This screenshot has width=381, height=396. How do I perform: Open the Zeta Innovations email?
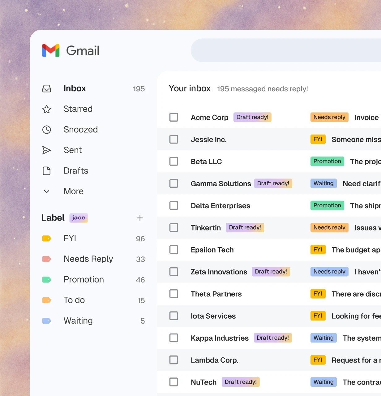click(x=219, y=272)
